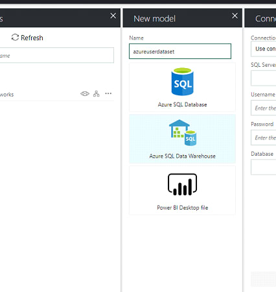Open the Connection type dropdown
Screen dimensions: 276x292
click(x=264, y=49)
